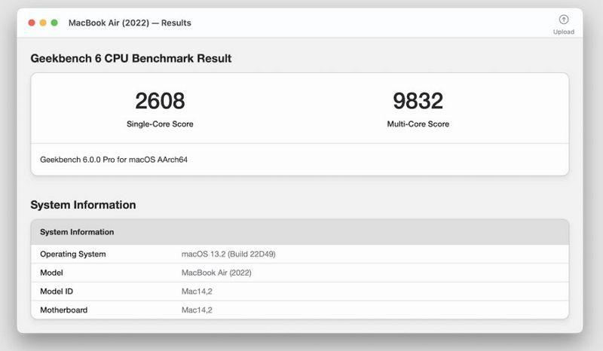Click the Motherboard row label
The image size is (603, 351).
point(64,310)
